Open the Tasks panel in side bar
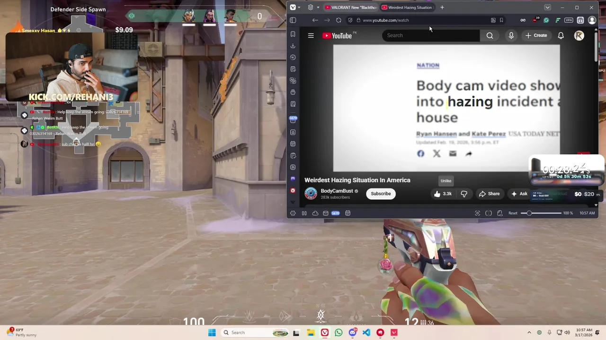The image size is (606, 340). coord(293,155)
